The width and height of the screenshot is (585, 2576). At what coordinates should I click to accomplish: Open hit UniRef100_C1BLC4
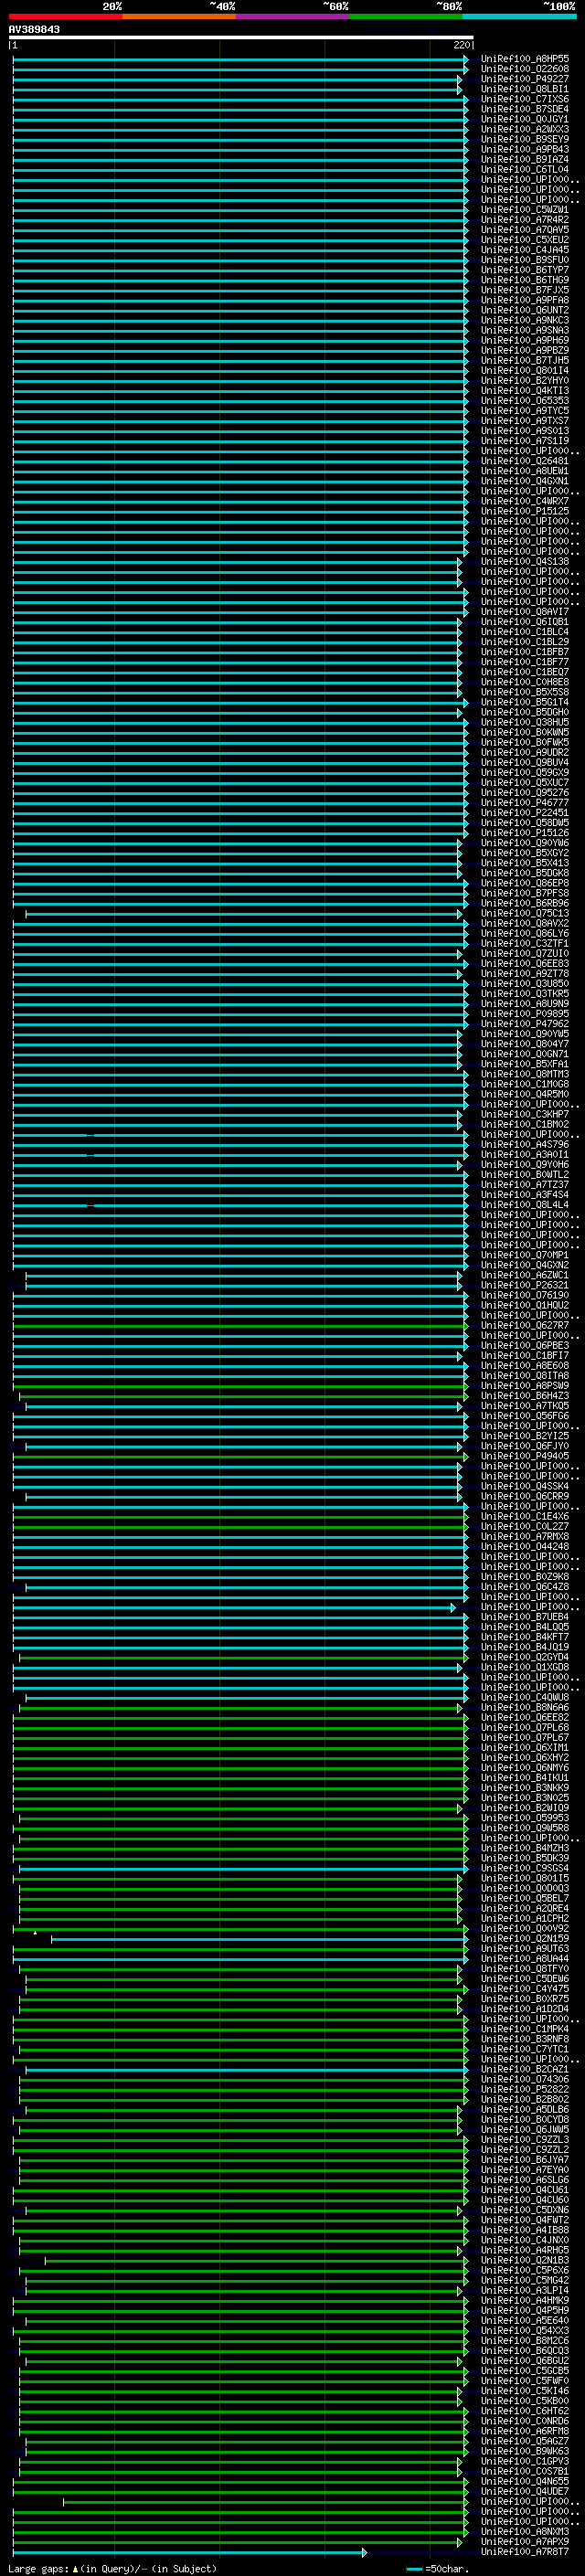point(524,632)
